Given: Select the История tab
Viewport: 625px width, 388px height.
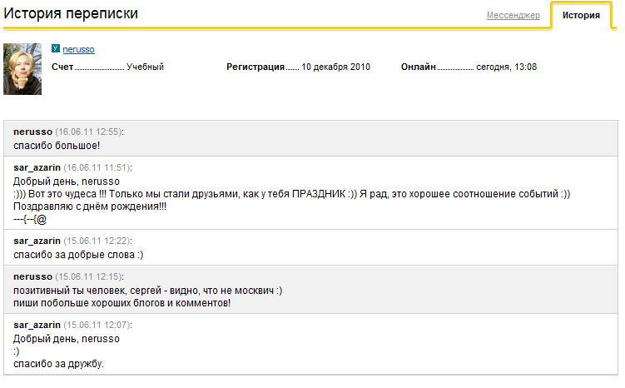Looking at the screenshot, I should [x=581, y=16].
